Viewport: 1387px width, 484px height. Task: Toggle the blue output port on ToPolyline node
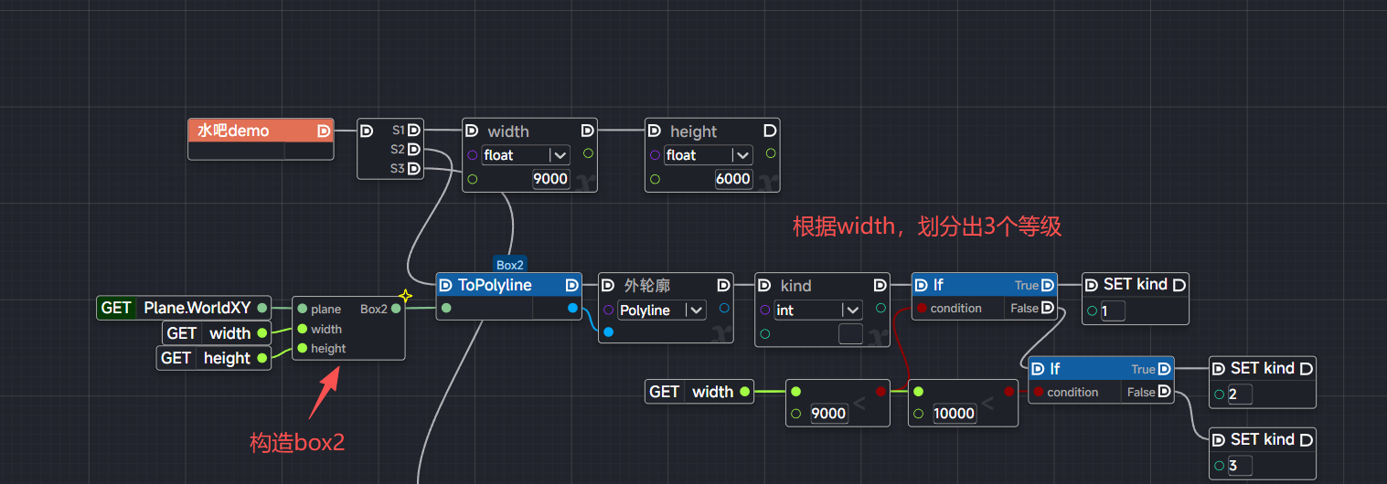(573, 309)
